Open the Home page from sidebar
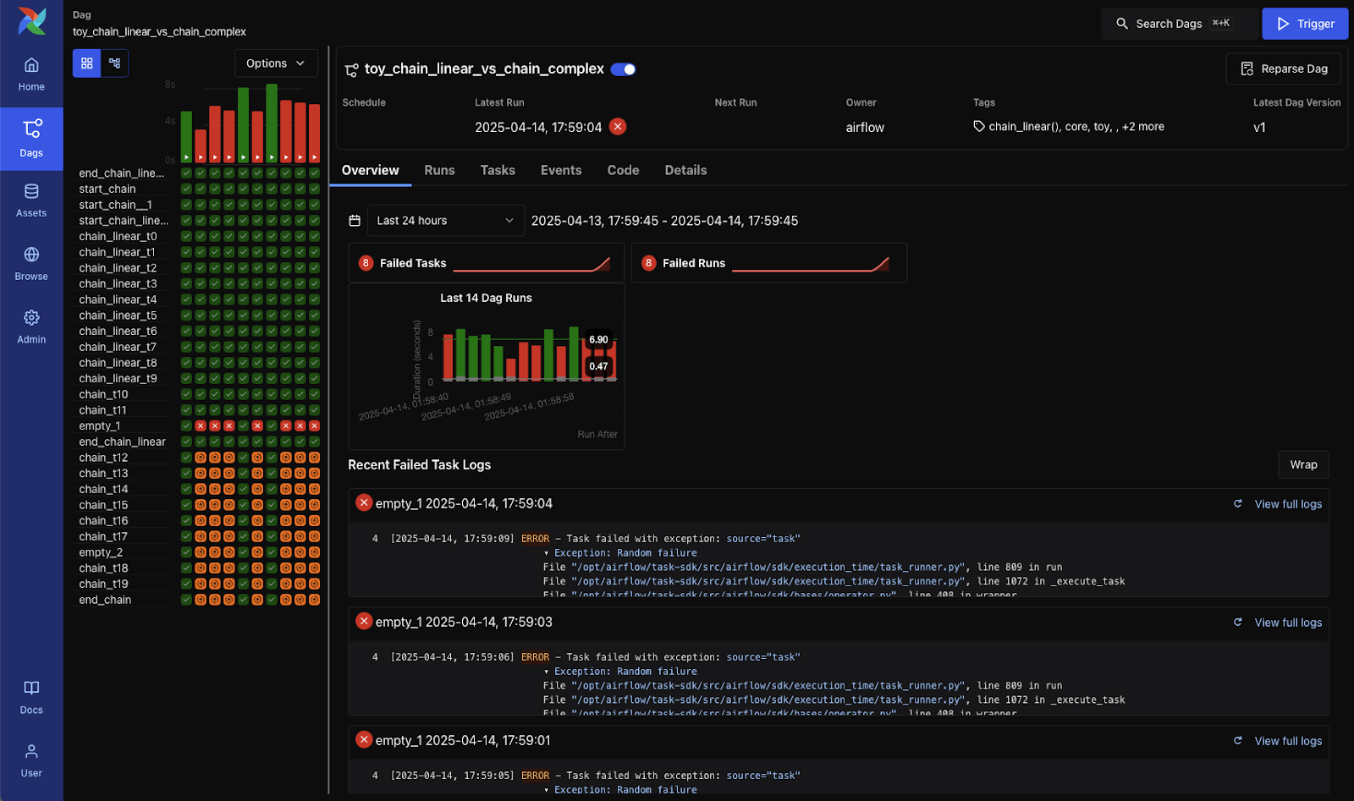The width and height of the screenshot is (1354, 801). click(31, 74)
